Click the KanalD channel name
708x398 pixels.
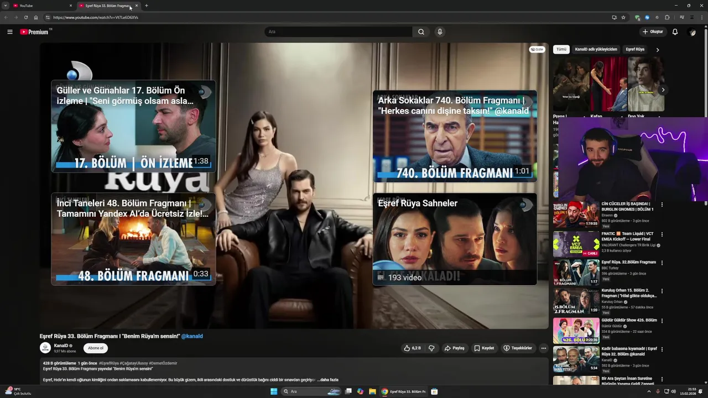61,345
